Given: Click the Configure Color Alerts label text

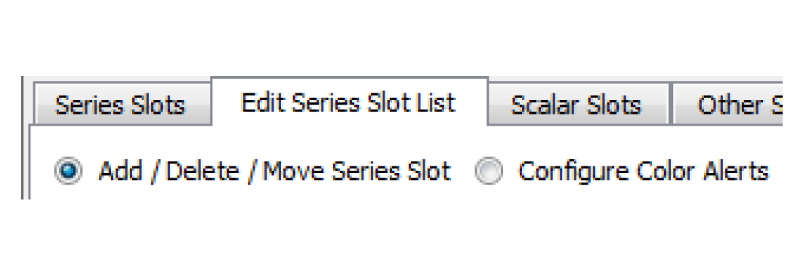Looking at the screenshot, I should click(643, 171).
